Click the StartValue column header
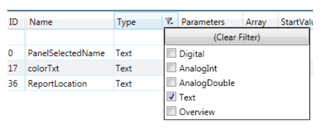 pyautogui.click(x=295, y=21)
